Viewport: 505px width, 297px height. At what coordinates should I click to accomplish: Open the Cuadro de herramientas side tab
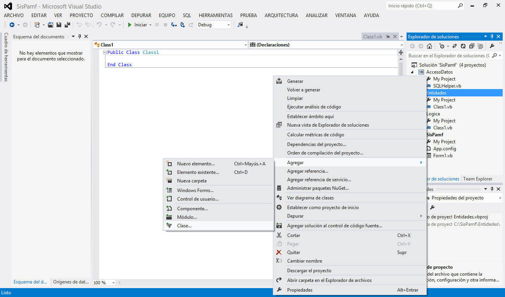[6, 57]
